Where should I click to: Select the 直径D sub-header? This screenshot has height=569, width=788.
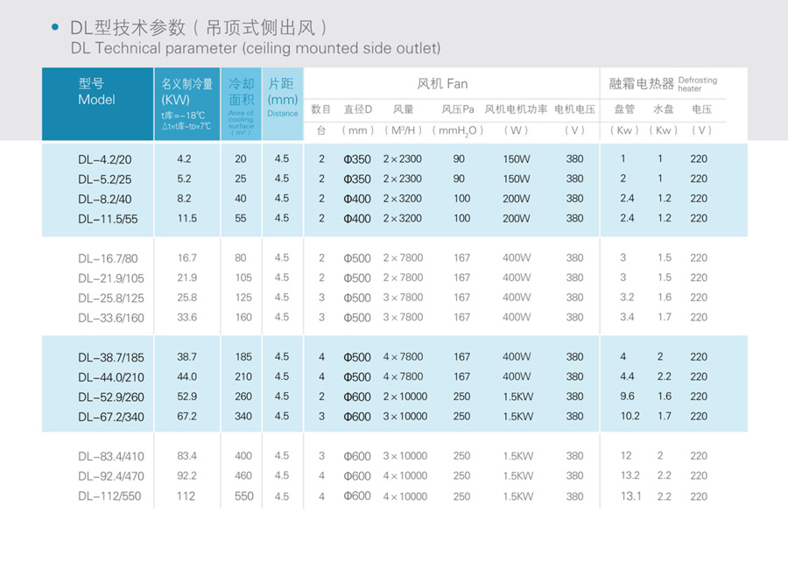[357, 109]
